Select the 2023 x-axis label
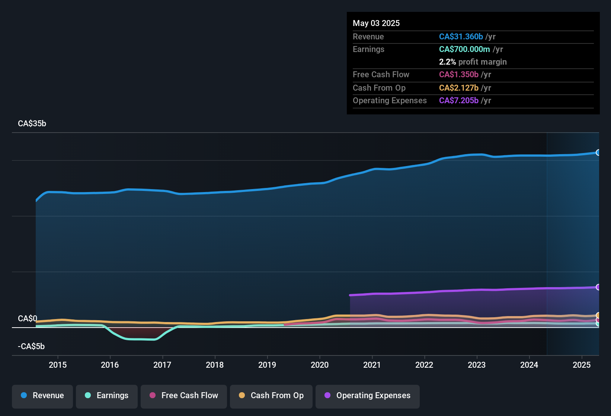 [477, 365]
